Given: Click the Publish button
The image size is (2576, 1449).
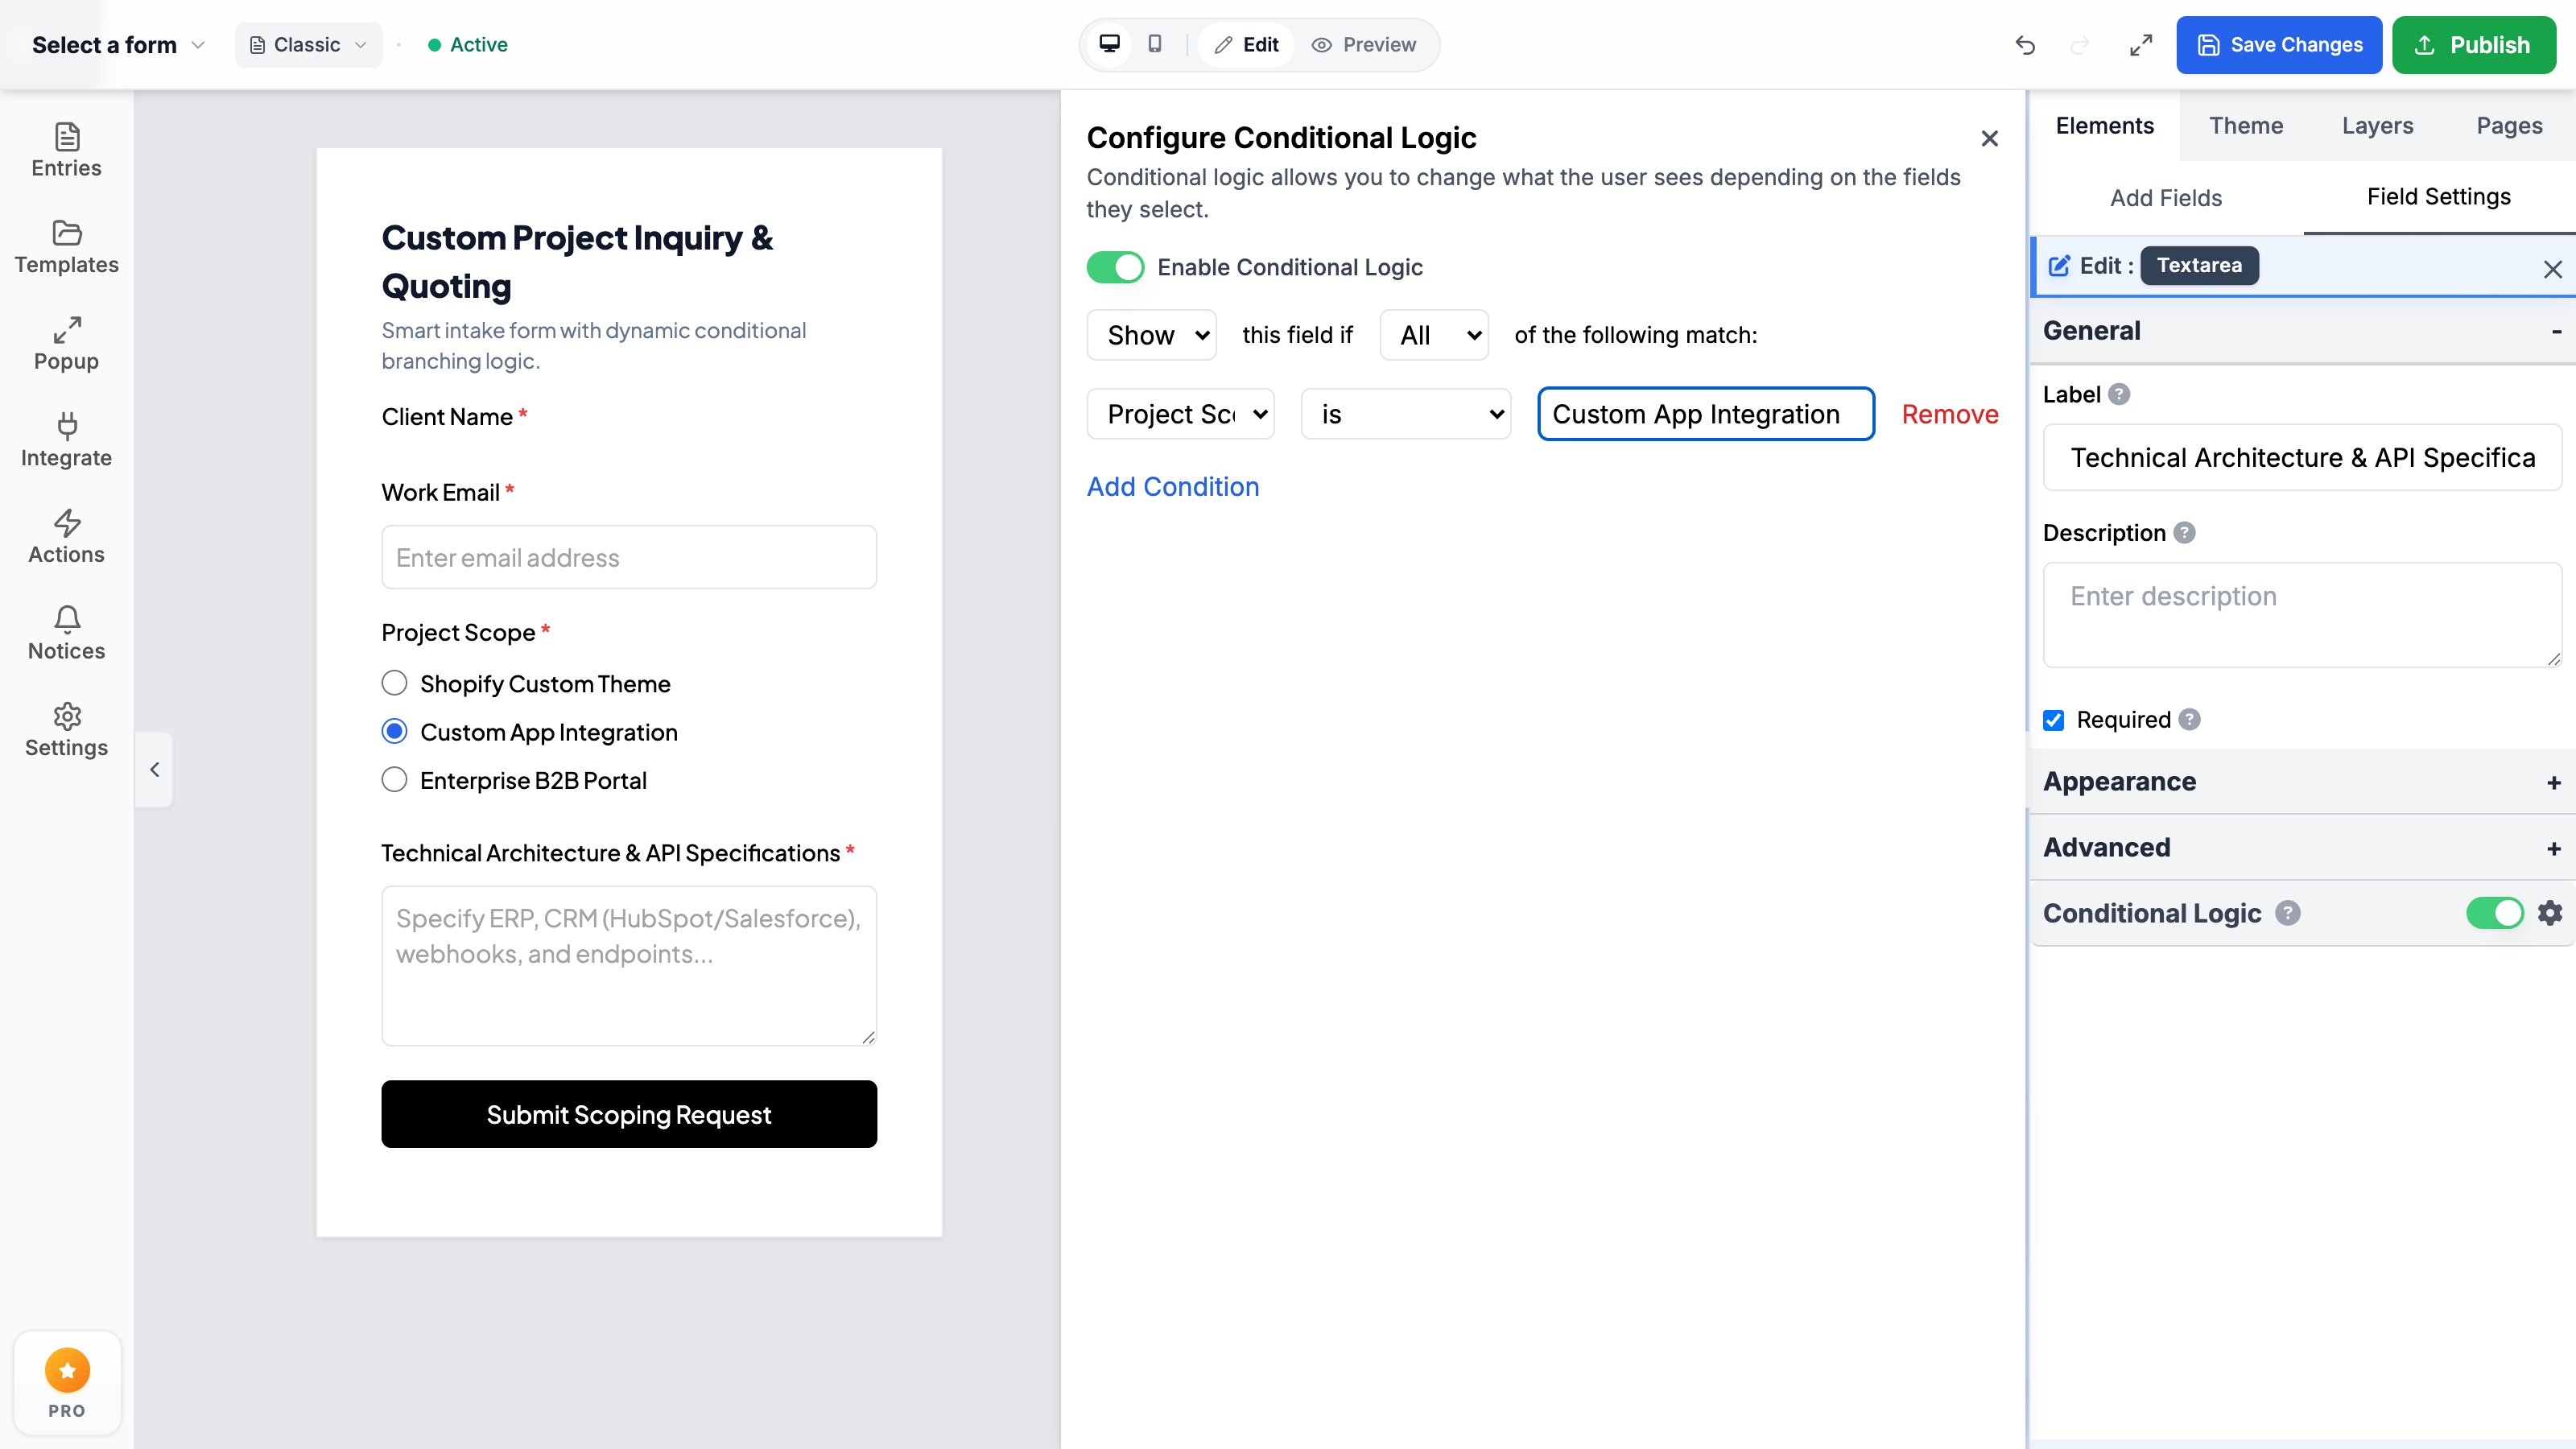Looking at the screenshot, I should pyautogui.click(x=2474, y=45).
